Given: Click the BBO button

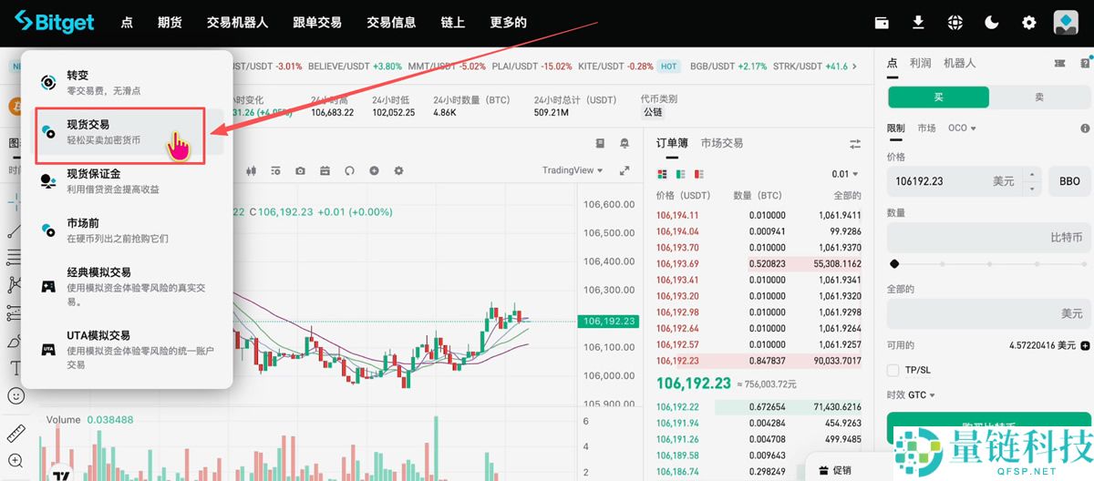Looking at the screenshot, I should pos(1069,181).
